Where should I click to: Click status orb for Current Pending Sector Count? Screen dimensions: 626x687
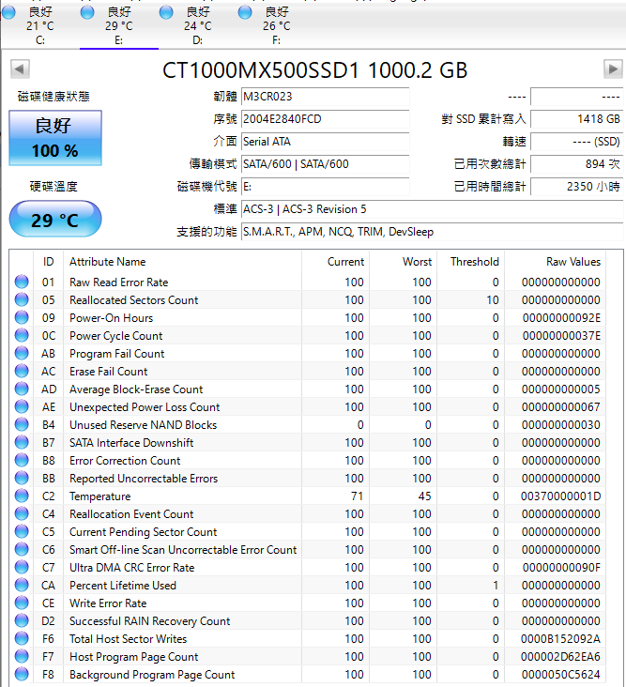(22, 531)
